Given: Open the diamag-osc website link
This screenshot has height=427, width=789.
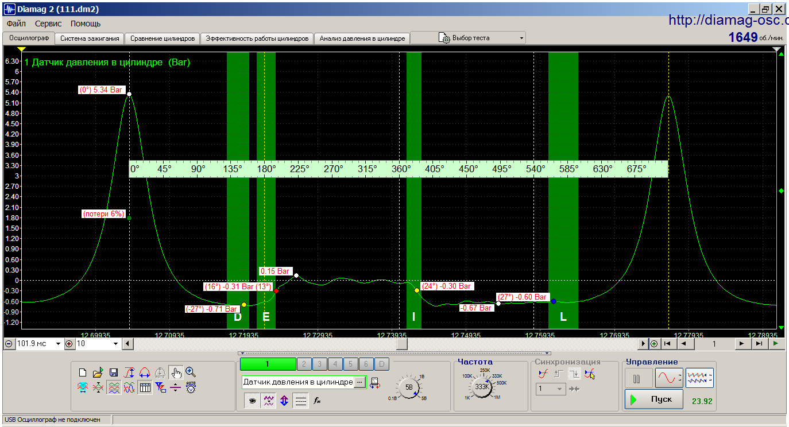Looking at the screenshot, I should click(729, 20).
